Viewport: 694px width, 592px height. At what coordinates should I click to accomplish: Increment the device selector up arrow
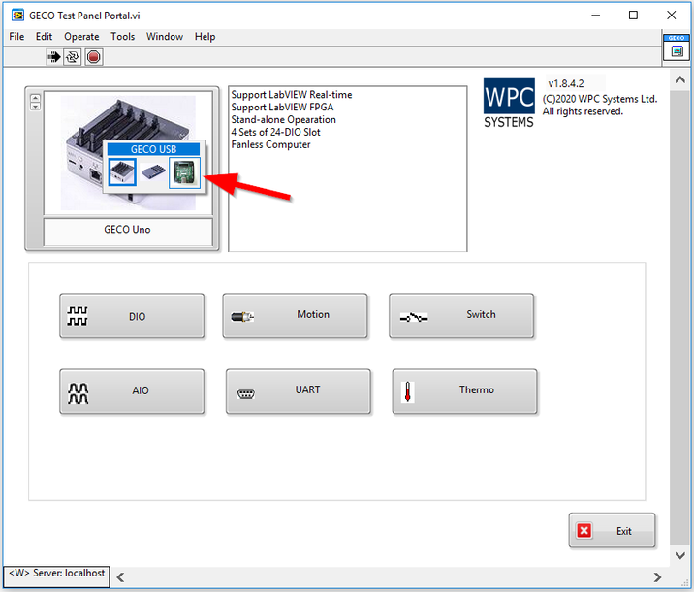pyautogui.click(x=36, y=97)
